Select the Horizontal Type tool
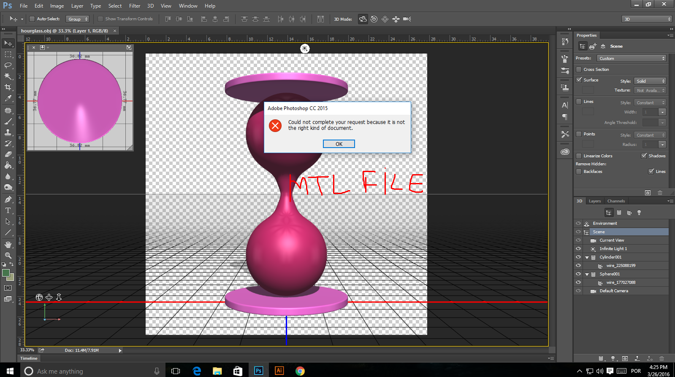The height and width of the screenshot is (377, 675). tap(8, 210)
